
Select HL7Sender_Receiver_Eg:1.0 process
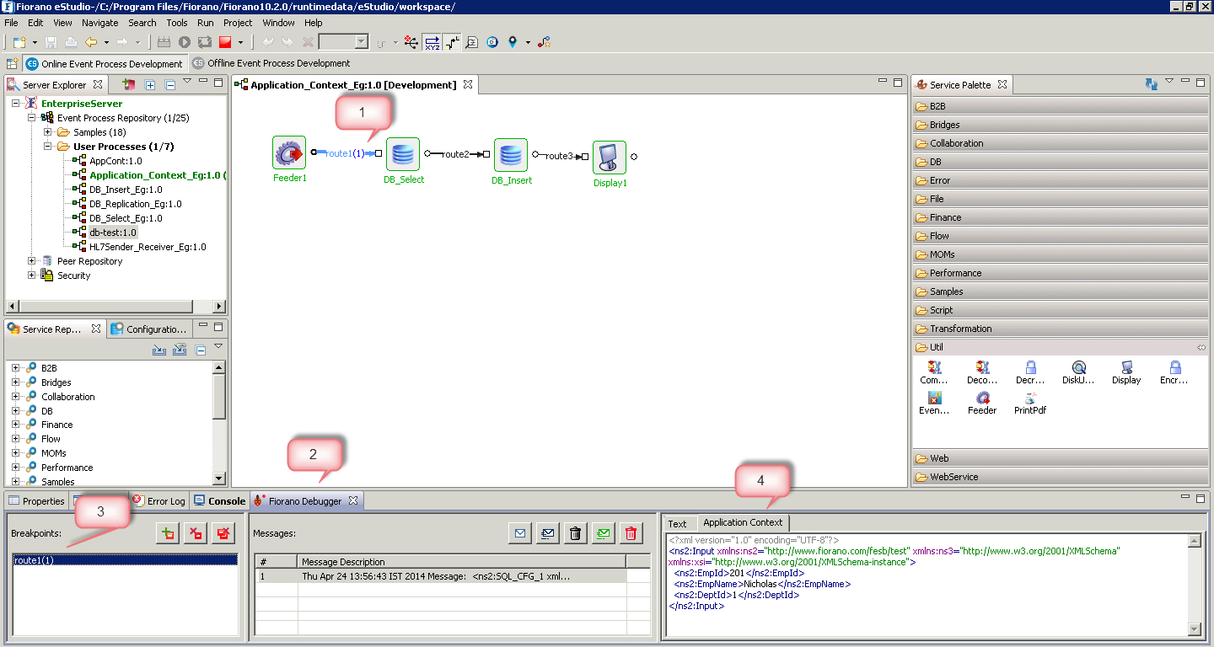pos(148,247)
